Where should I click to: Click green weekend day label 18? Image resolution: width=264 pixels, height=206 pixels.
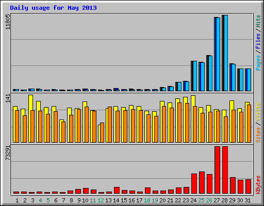[147, 200]
